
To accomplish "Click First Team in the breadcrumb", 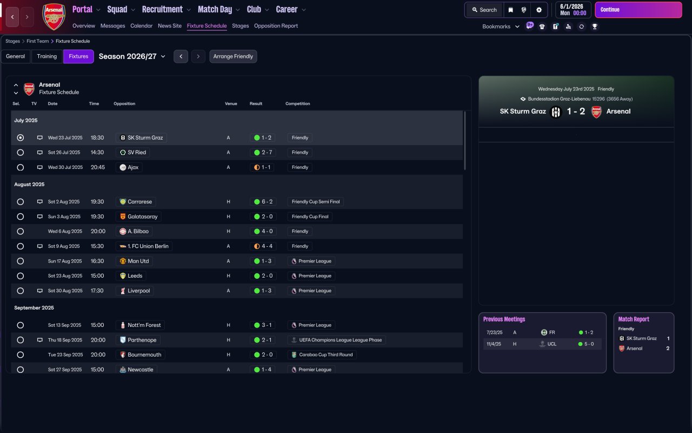I will coord(38,41).
